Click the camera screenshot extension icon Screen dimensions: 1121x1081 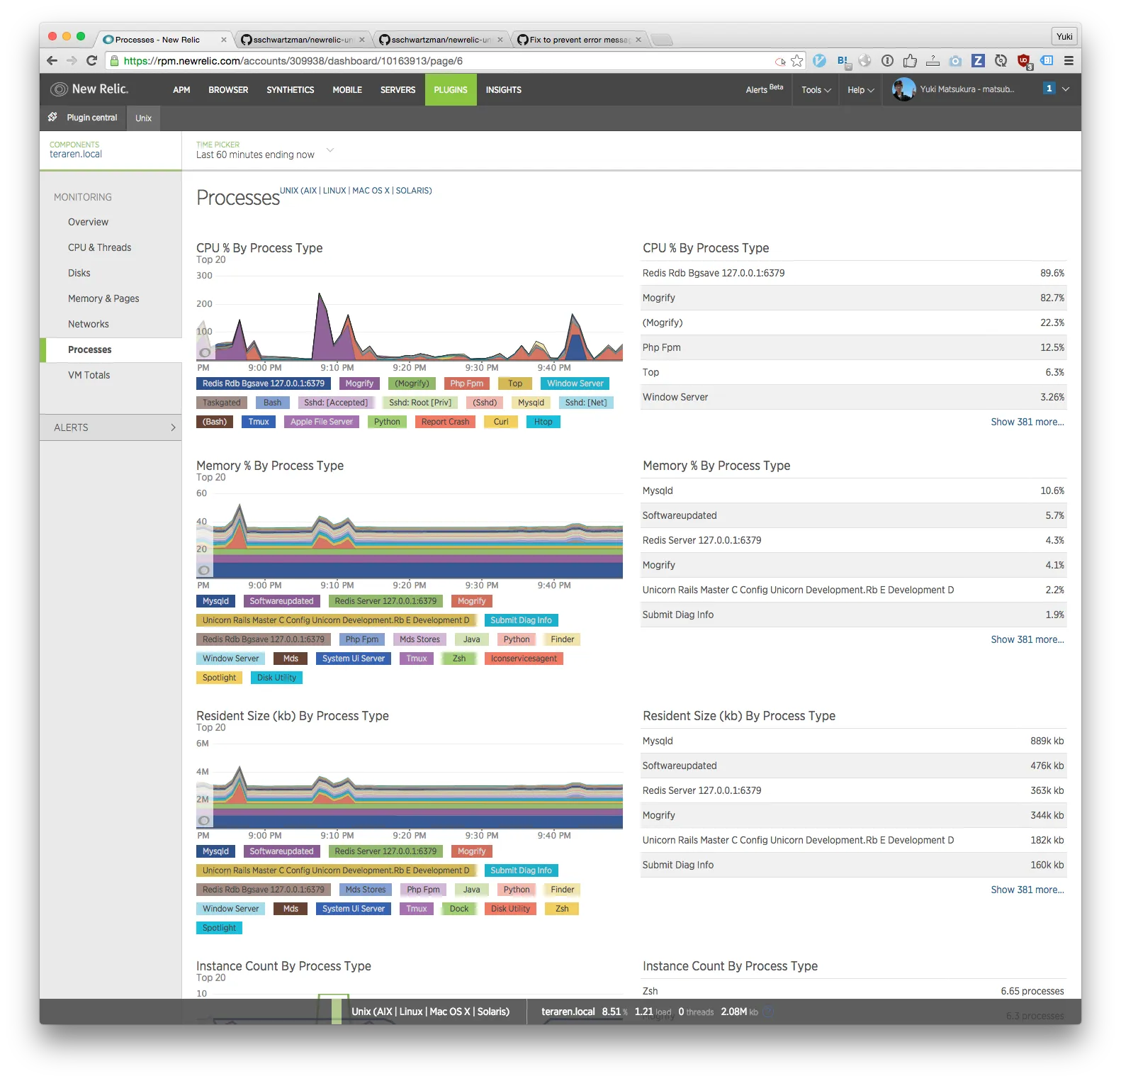tap(955, 61)
